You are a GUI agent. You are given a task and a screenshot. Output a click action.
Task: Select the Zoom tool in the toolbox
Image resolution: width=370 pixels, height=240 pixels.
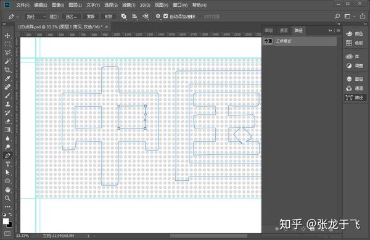click(x=7, y=198)
